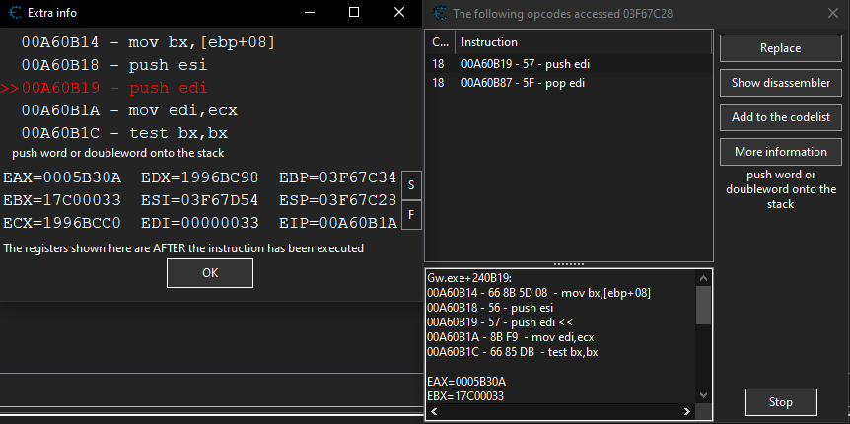Click the Replace button
Viewport: 850px width, 424px height.
pyautogui.click(x=780, y=48)
